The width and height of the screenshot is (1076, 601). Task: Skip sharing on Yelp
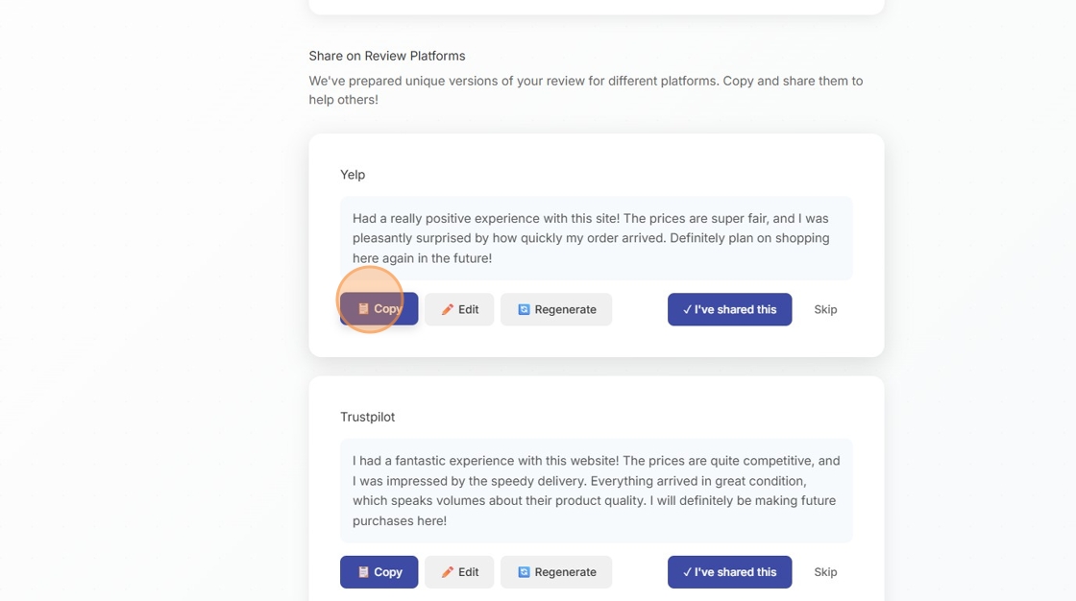pos(824,309)
